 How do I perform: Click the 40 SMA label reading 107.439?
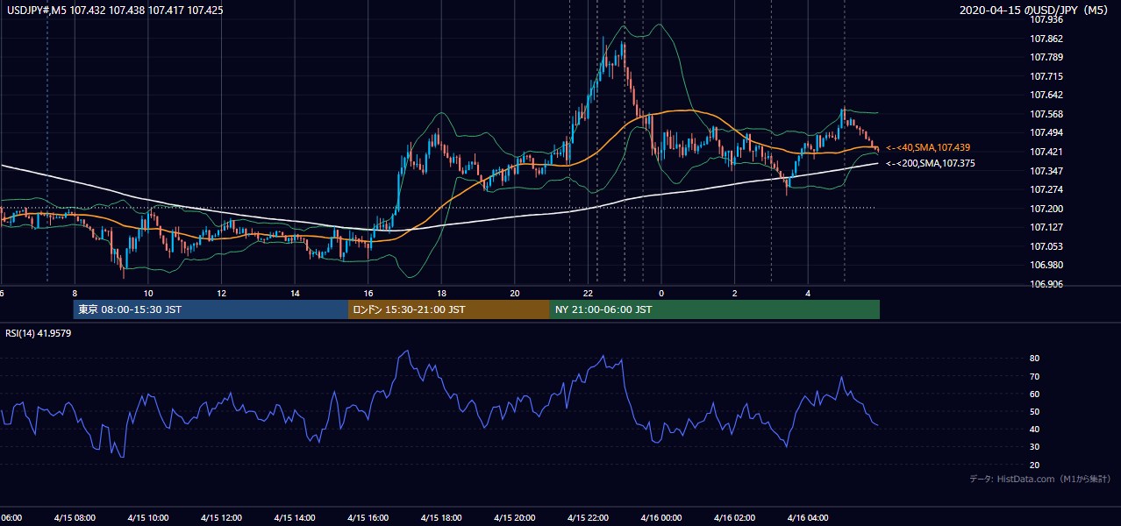point(930,147)
